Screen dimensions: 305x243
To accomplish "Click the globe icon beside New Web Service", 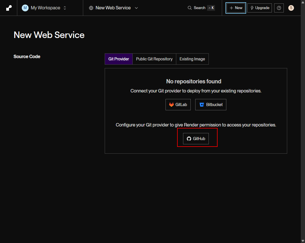I will pos(91,8).
